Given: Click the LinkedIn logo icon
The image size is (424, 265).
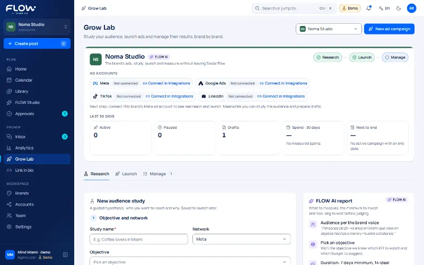Looking at the screenshot, I should pos(204,96).
